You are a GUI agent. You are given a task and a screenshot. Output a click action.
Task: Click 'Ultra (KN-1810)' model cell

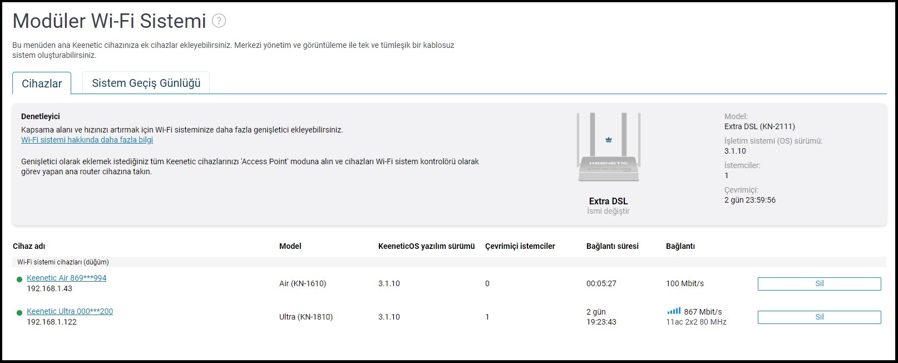click(306, 317)
